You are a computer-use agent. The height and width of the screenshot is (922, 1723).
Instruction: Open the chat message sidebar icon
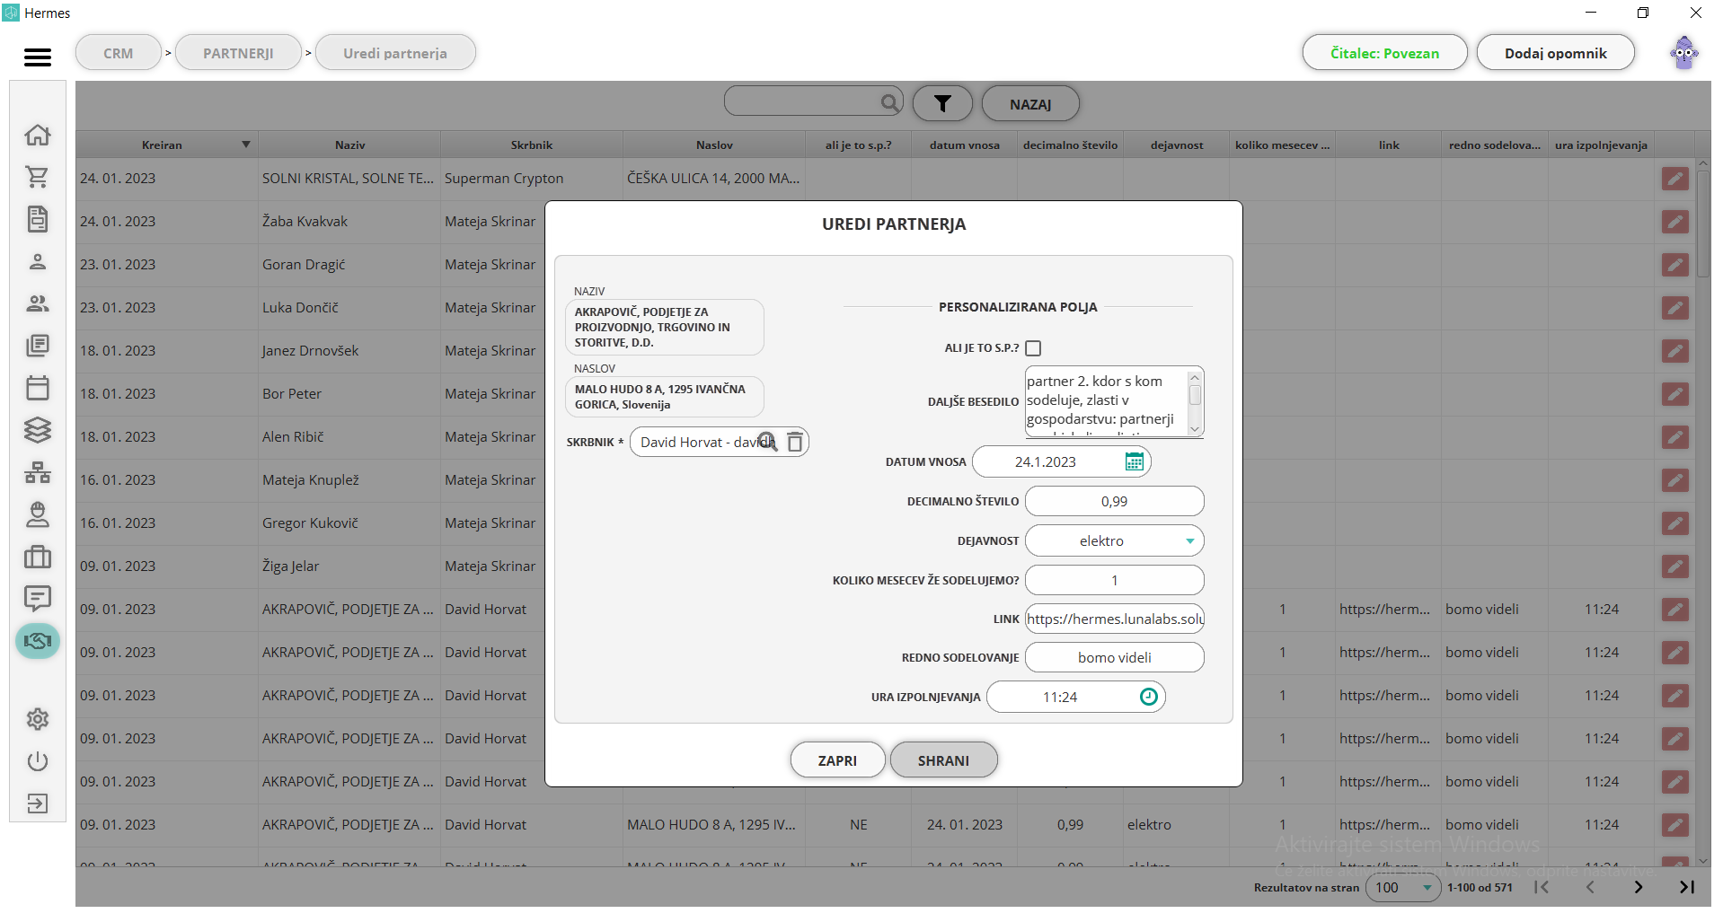coord(38,598)
